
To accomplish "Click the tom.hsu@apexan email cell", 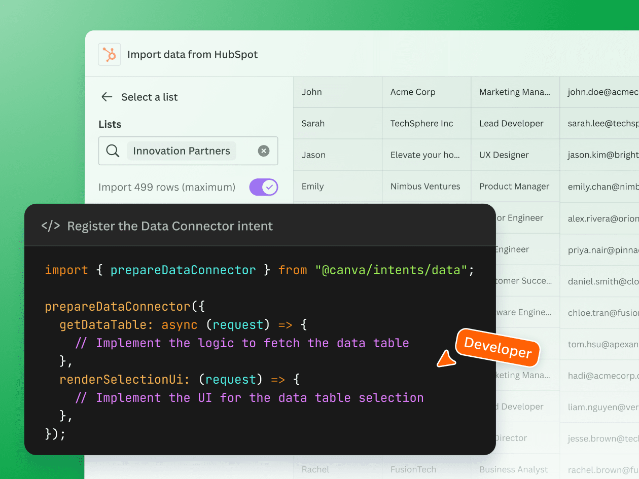I will pyautogui.click(x=599, y=344).
